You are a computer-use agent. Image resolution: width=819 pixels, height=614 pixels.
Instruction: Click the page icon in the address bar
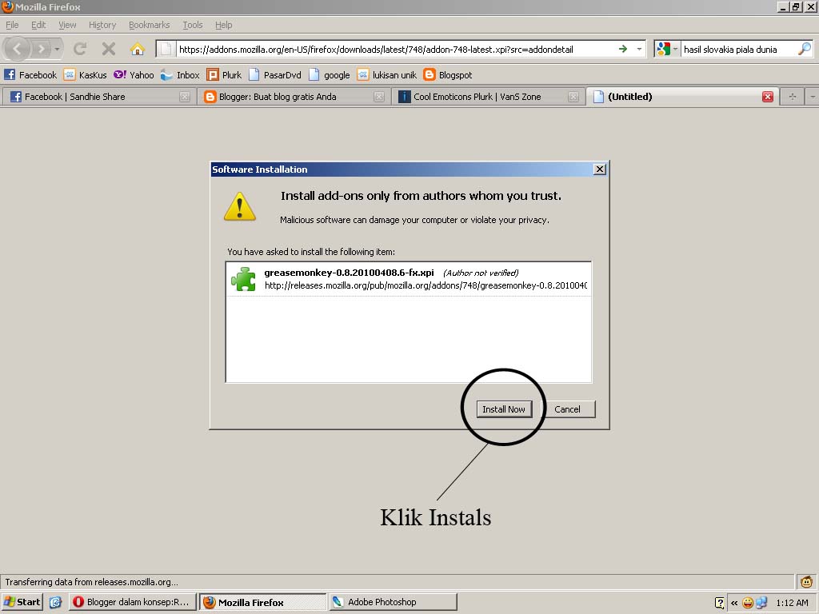(x=166, y=49)
